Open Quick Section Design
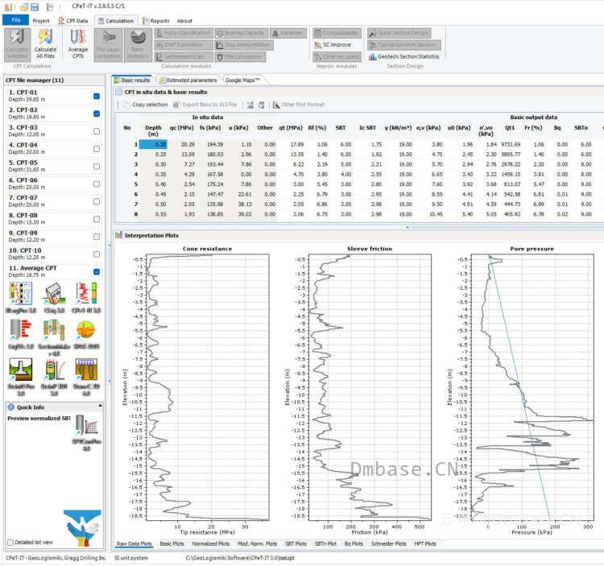 click(399, 33)
